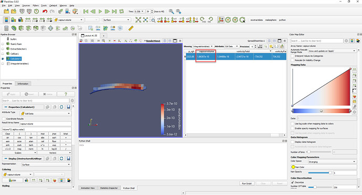Click the Undo arrow icon

point(45,12)
